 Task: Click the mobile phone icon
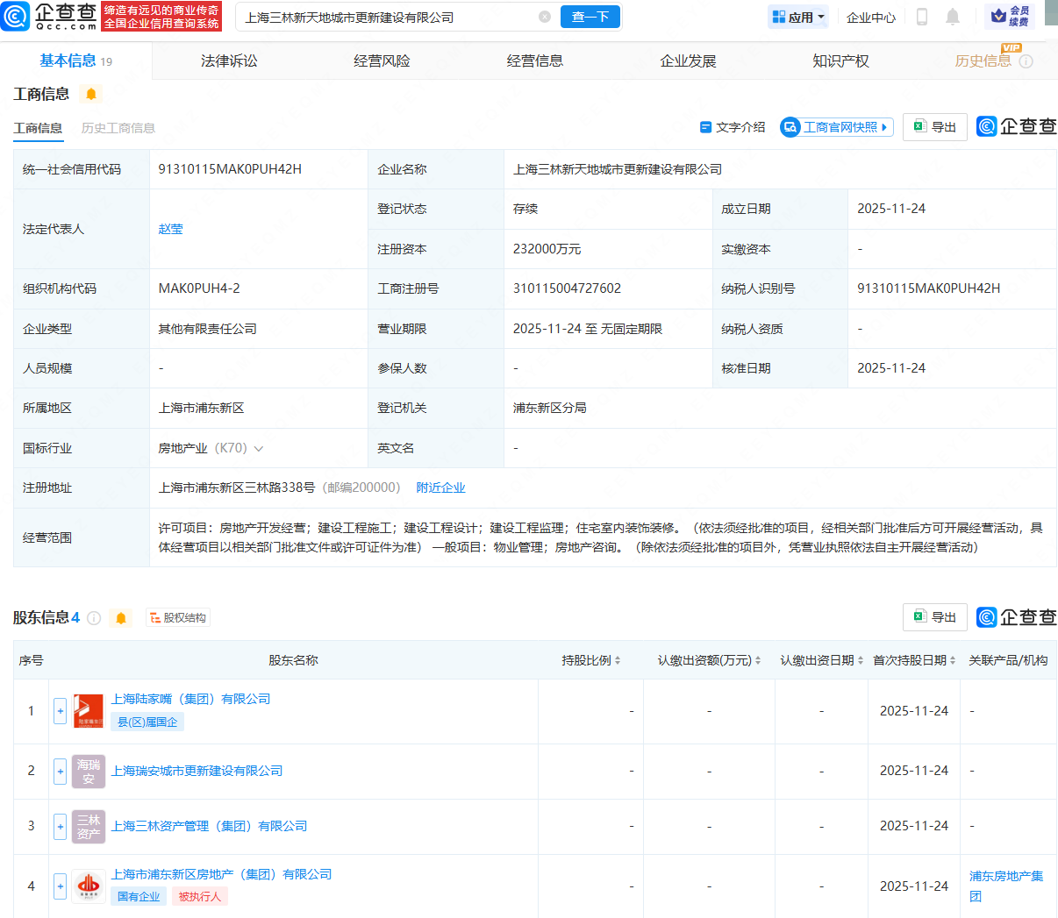tap(922, 17)
